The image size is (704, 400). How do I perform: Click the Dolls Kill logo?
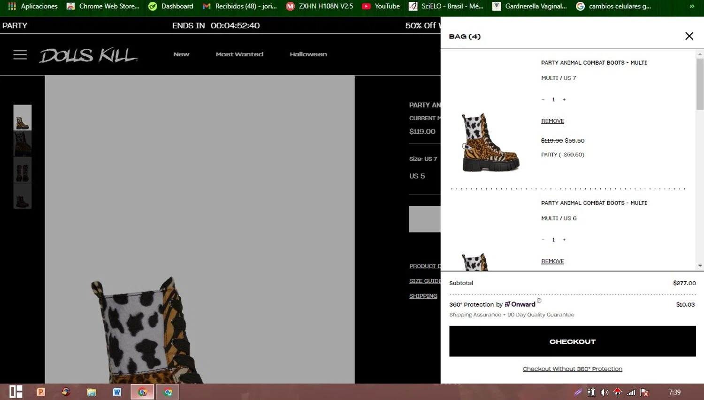point(88,55)
